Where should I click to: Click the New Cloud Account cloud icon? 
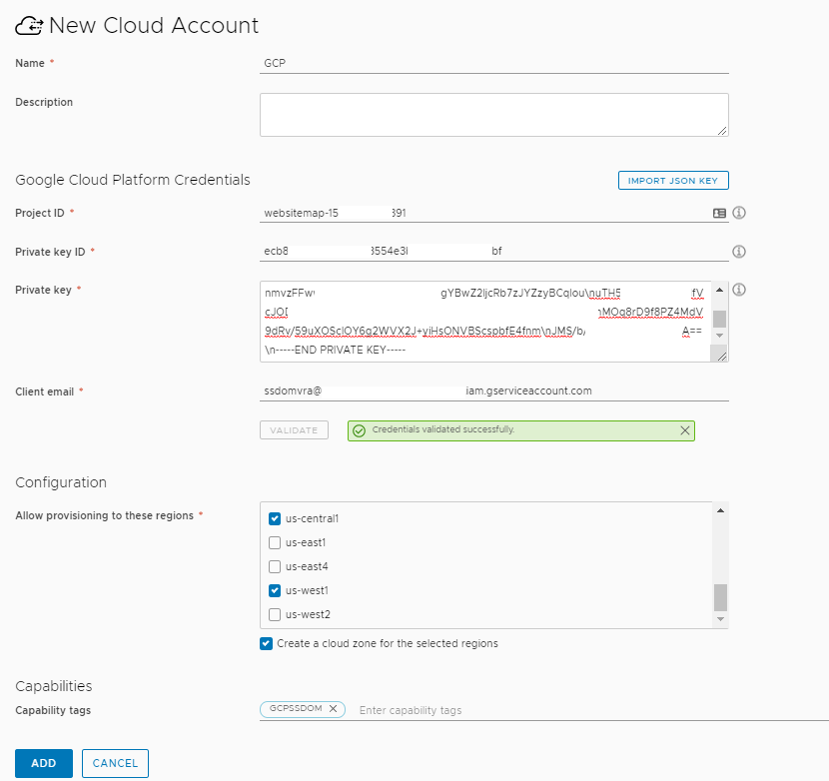(x=29, y=25)
